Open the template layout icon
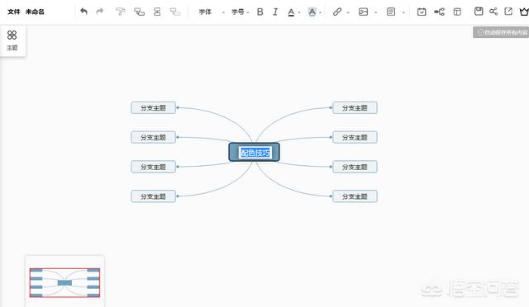The width and height of the screenshot is (529, 307). pyautogui.click(x=457, y=12)
